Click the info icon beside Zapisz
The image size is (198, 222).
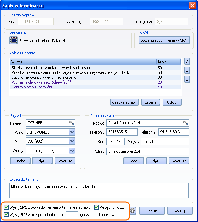pos(132,211)
